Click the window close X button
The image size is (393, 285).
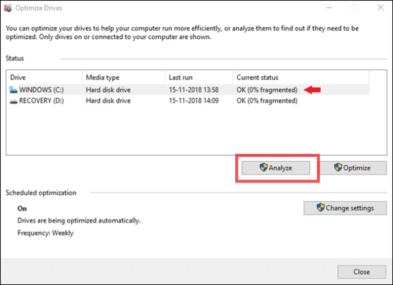pyautogui.click(x=381, y=7)
